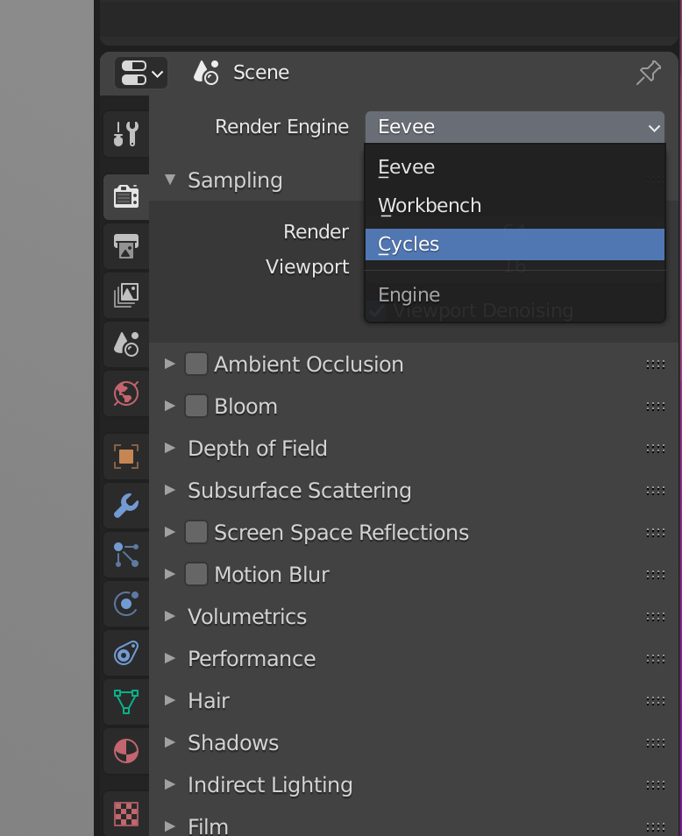The image size is (682, 836).
Task: Click the Scene icon in the header
Action: point(206,73)
